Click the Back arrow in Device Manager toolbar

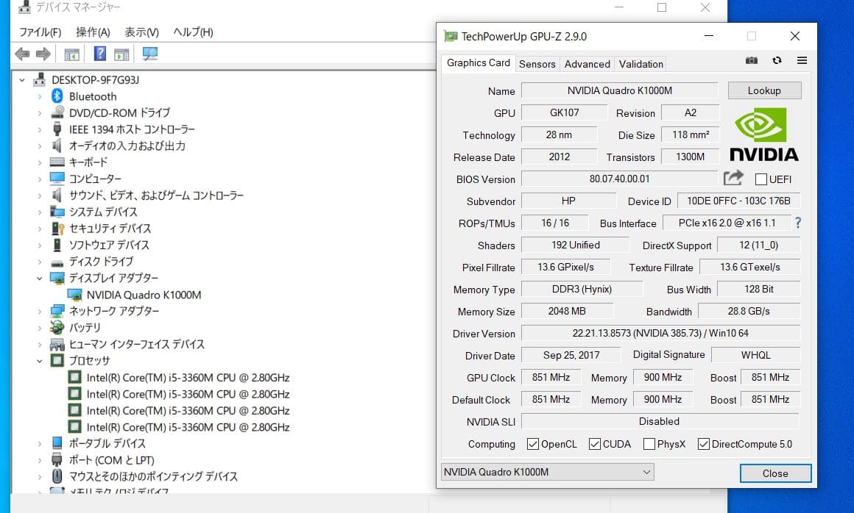(22, 54)
